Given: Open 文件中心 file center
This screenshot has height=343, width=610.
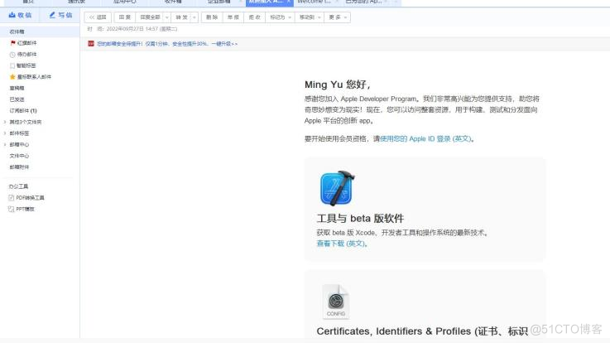Looking at the screenshot, I should pyautogui.click(x=19, y=156).
